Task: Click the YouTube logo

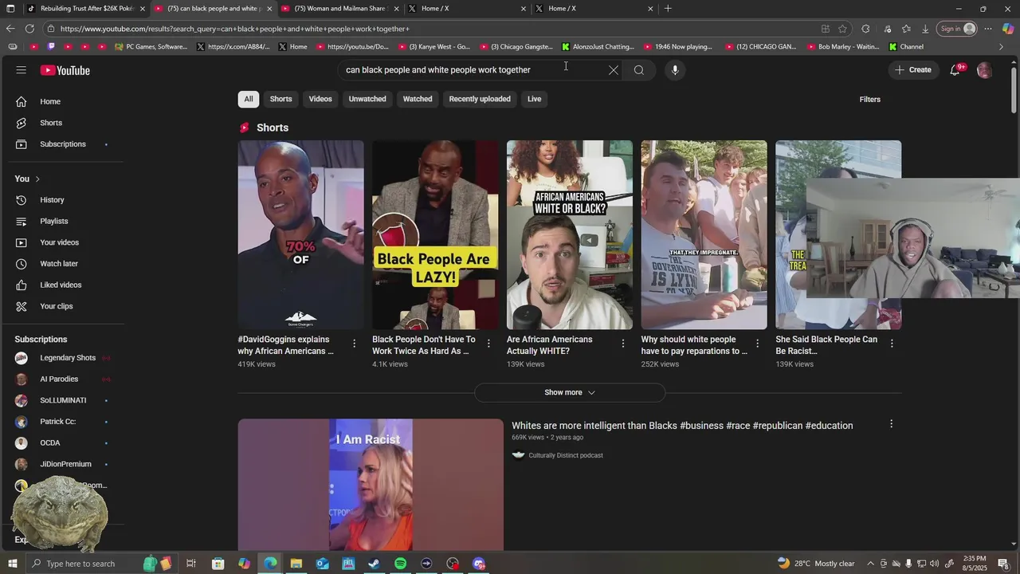Action: point(65,70)
